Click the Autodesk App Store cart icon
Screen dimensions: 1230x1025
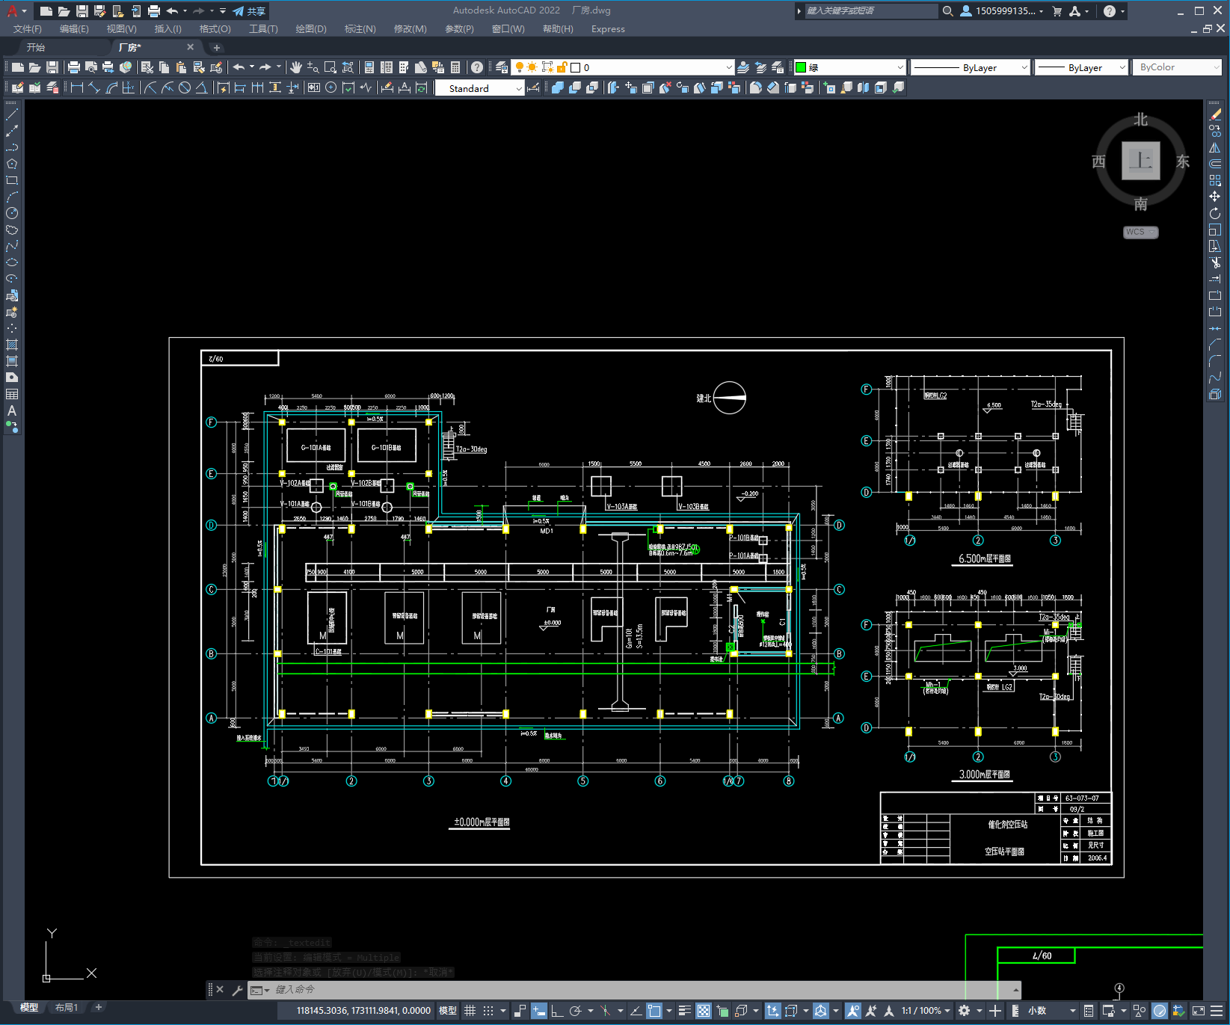coord(1057,11)
